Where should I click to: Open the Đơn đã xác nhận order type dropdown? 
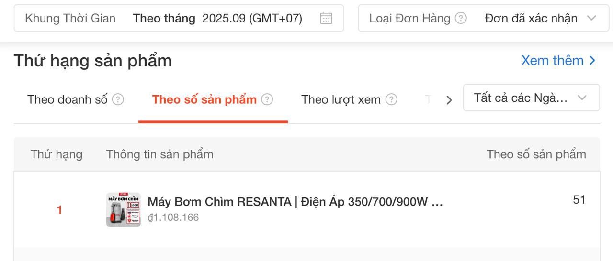540,19
